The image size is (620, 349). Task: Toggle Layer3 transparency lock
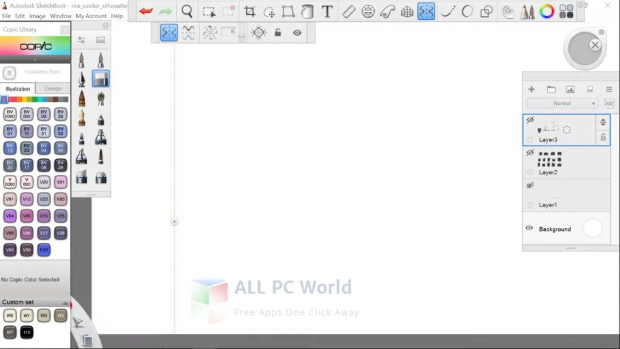pos(603,138)
